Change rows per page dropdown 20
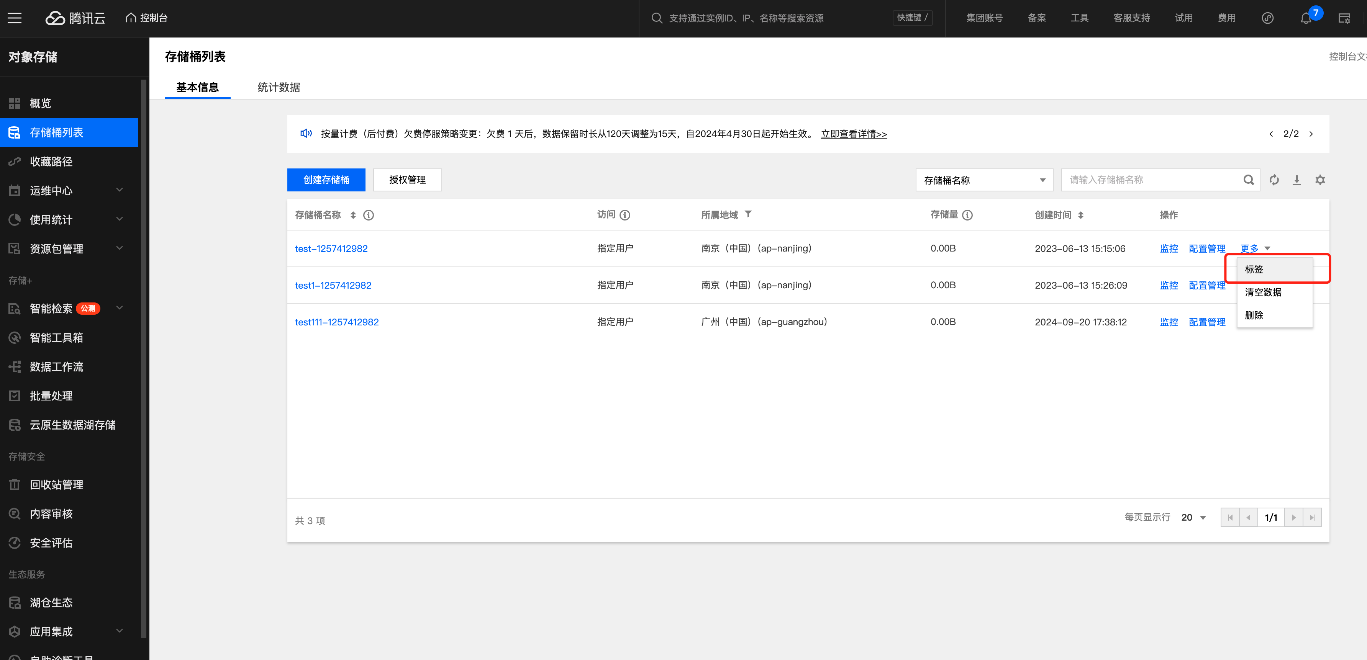This screenshot has width=1367, height=660. pos(1193,518)
